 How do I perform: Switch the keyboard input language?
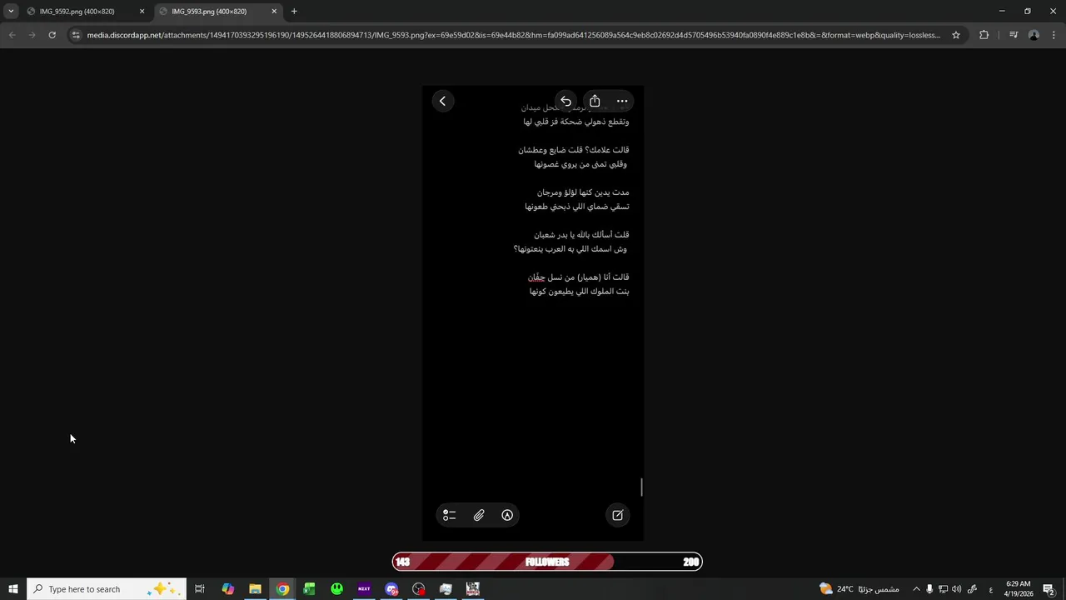[990, 589]
